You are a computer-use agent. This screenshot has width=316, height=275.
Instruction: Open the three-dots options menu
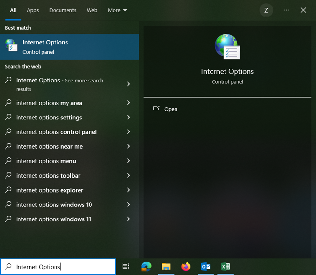click(x=286, y=10)
